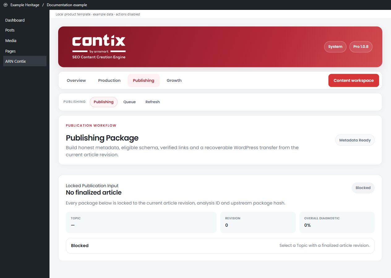Open the Content workspace button

(354, 80)
